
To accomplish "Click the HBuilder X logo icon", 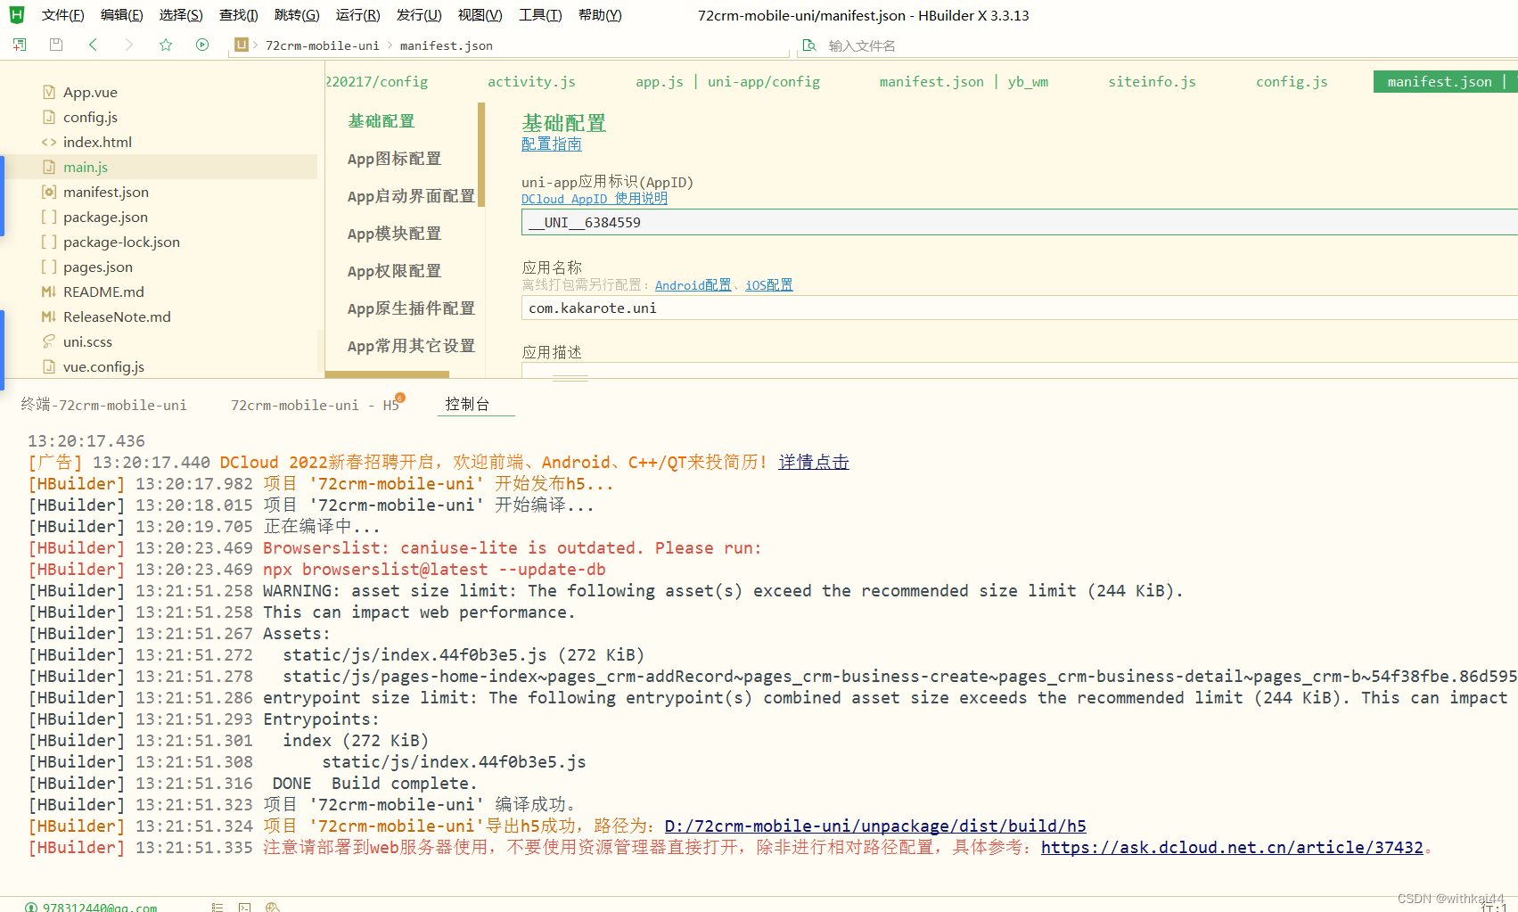I will (x=16, y=14).
